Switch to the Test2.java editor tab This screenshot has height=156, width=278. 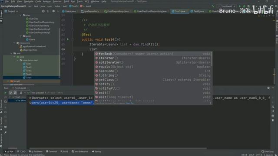tap(199, 11)
